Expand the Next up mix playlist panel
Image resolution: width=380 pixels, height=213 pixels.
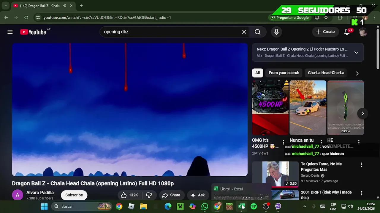(356, 52)
